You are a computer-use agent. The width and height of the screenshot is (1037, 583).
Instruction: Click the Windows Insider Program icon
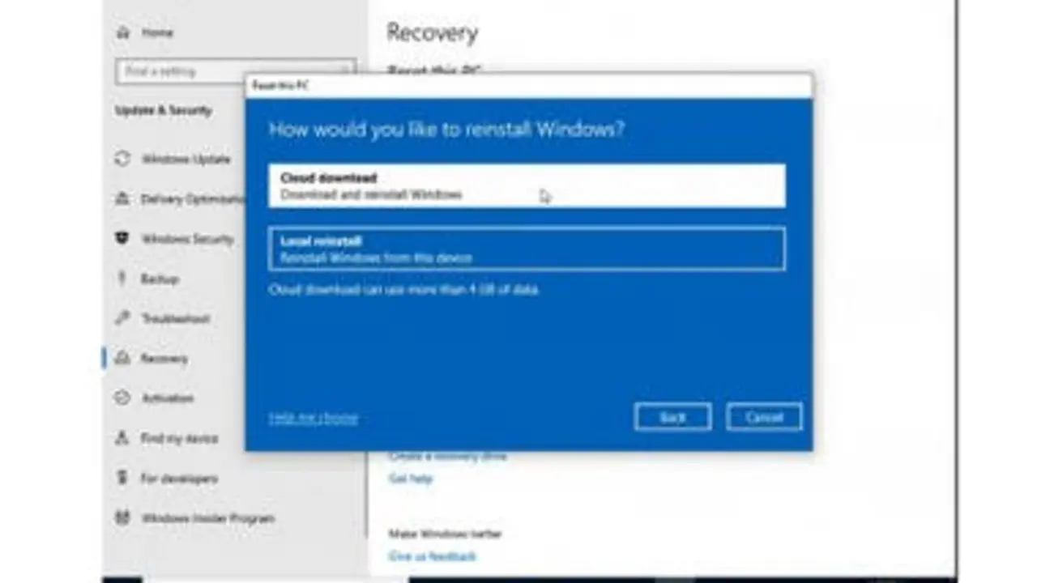click(122, 517)
